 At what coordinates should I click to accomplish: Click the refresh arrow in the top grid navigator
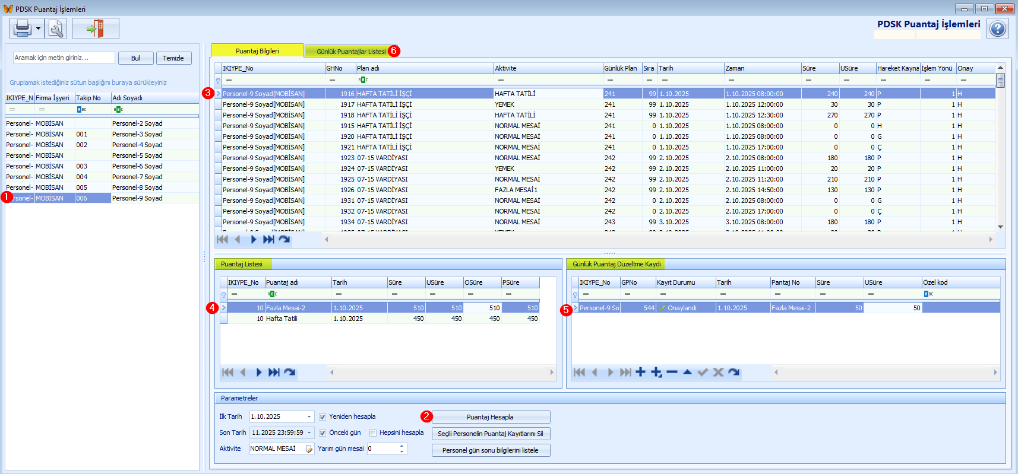(284, 239)
